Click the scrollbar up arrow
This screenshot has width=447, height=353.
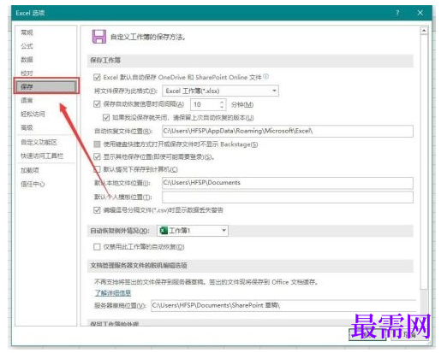tap(424, 31)
